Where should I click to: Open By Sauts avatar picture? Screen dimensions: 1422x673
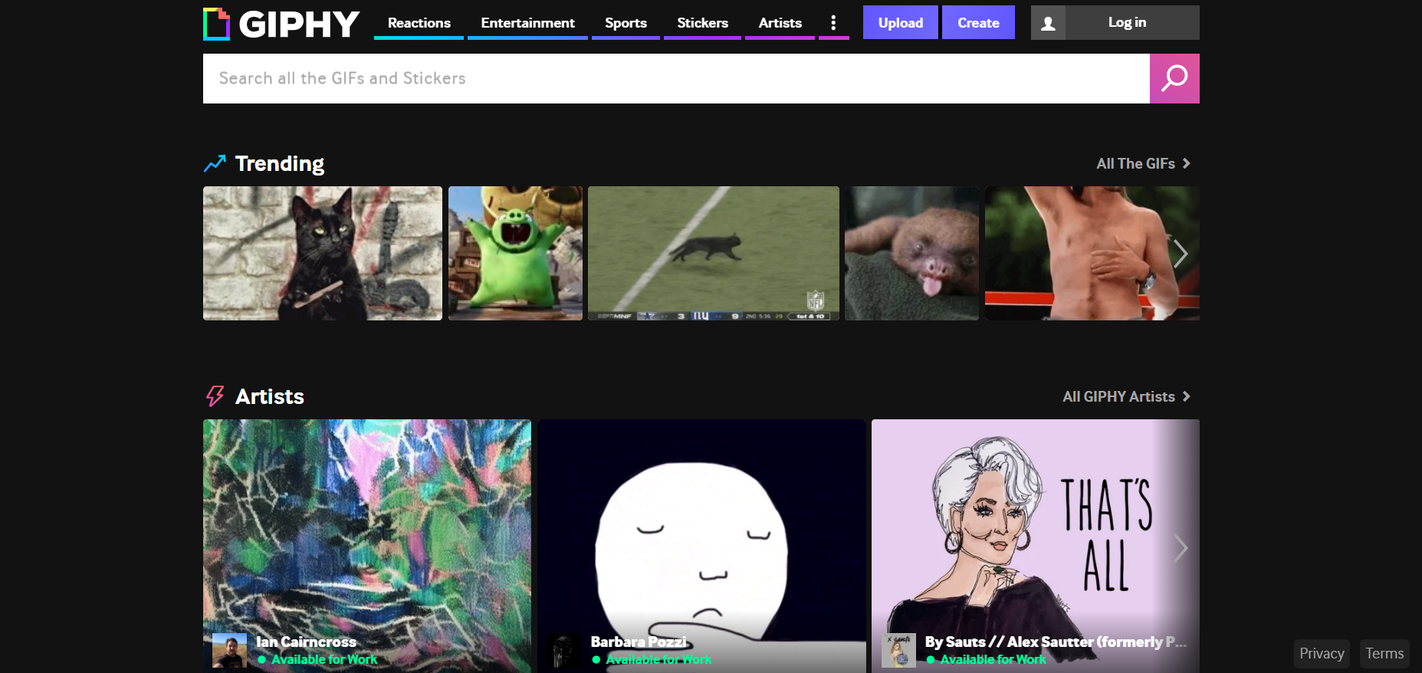point(898,650)
